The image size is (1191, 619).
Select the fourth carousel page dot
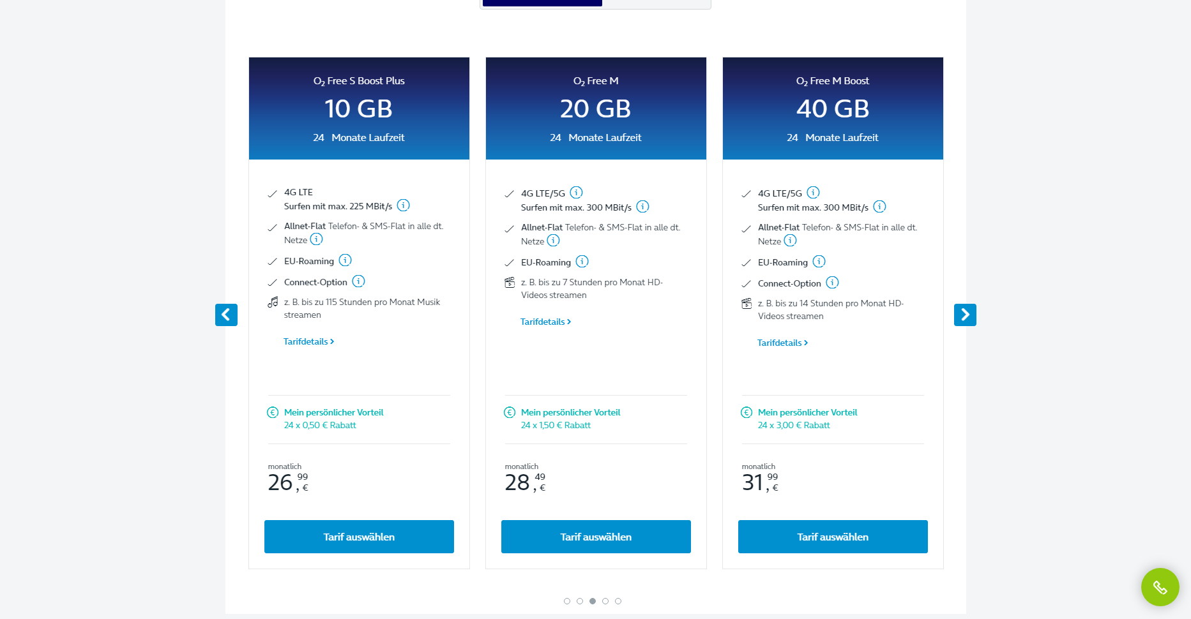click(x=605, y=601)
